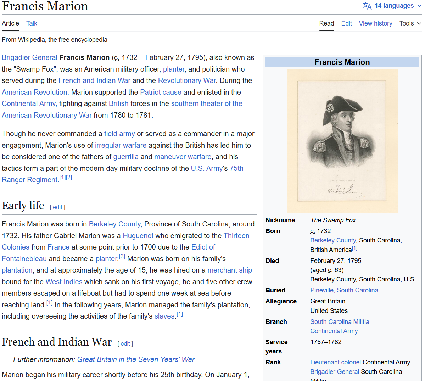Screen dimensions: 425x381
Task: Open Berkeley County link in Early life
Action: (114, 224)
